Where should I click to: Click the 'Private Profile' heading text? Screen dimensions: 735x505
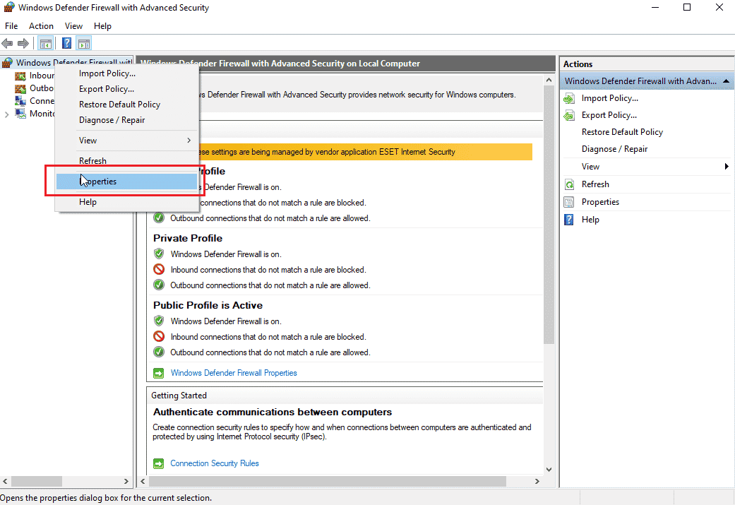[x=188, y=238]
